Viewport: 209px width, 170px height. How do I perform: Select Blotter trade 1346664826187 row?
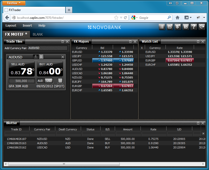(x=104, y=139)
